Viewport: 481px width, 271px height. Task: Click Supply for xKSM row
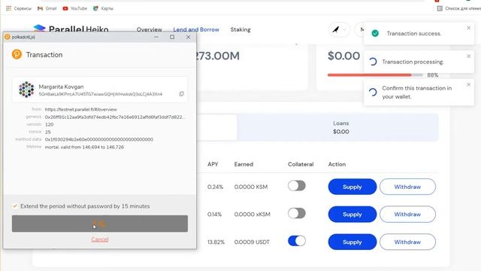(x=352, y=214)
